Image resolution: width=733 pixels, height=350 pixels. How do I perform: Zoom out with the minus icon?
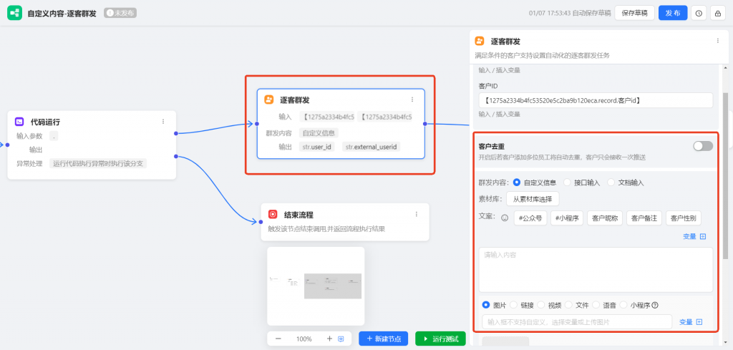(278, 339)
